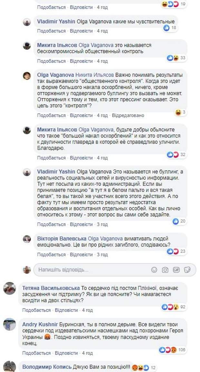This screenshot has width=200, height=372.
Task: Click "Подобається" under Olga Vaganova's comment
Action: pyautogui.click(x=51, y=115)
